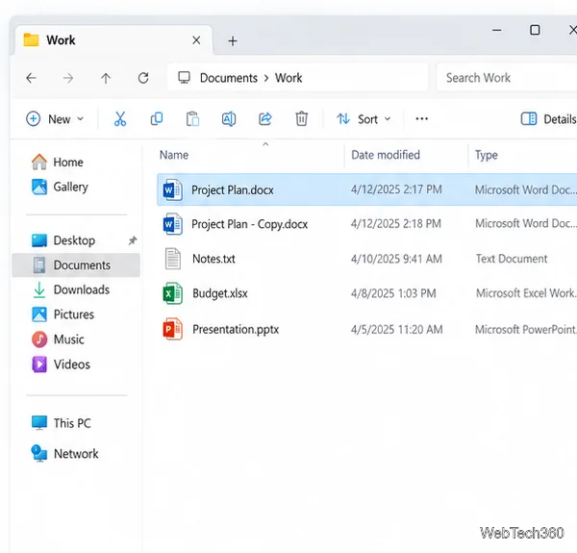The width and height of the screenshot is (577, 553).
Task: Click the pin icon beside Desktop
Action: (133, 240)
